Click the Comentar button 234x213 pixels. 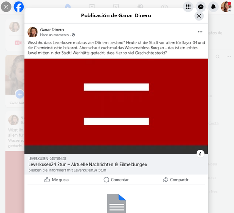tap(116, 180)
